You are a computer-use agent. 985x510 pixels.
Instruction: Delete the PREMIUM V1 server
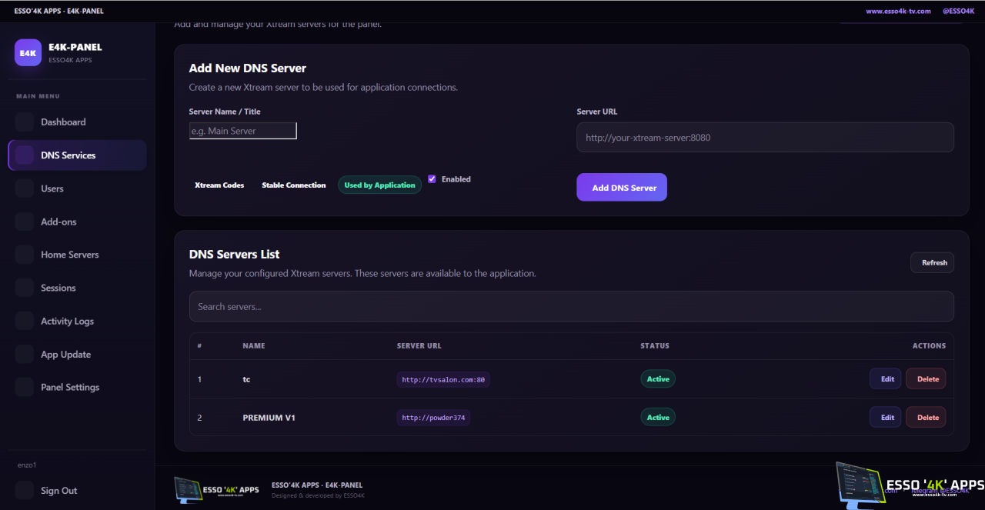tap(926, 418)
